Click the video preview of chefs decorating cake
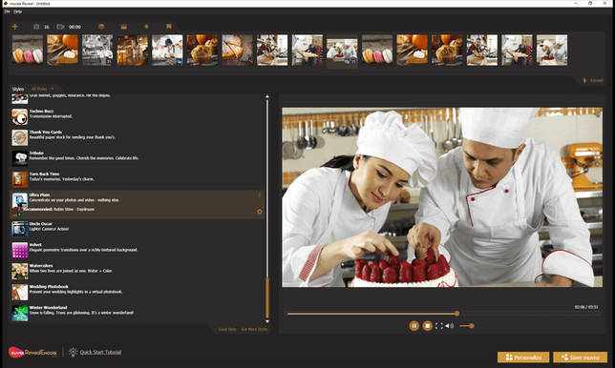The height and width of the screenshot is (368, 615). tap(442, 197)
